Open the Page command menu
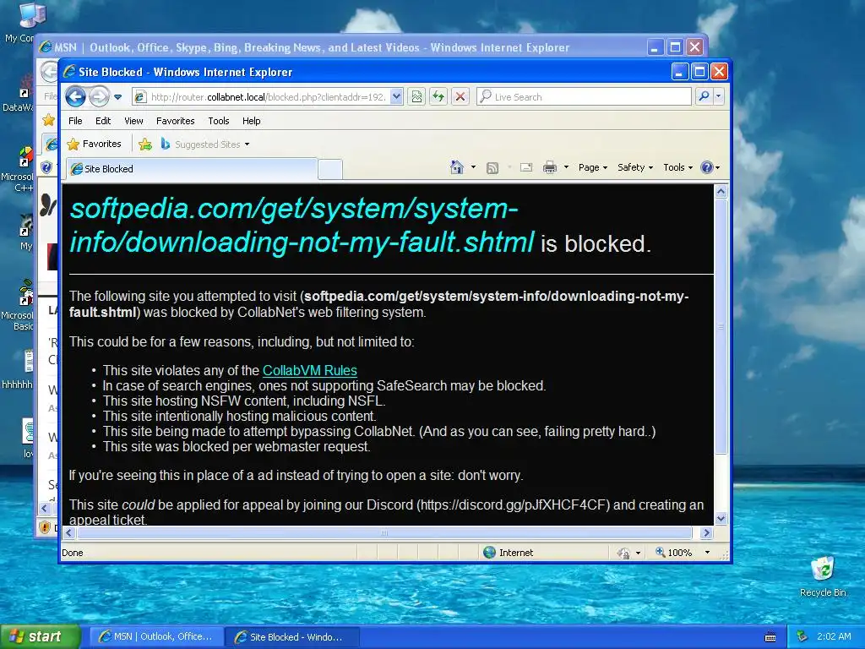The width and height of the screenshot is (865, 649). pyautogui.click(x=592, y=167)
